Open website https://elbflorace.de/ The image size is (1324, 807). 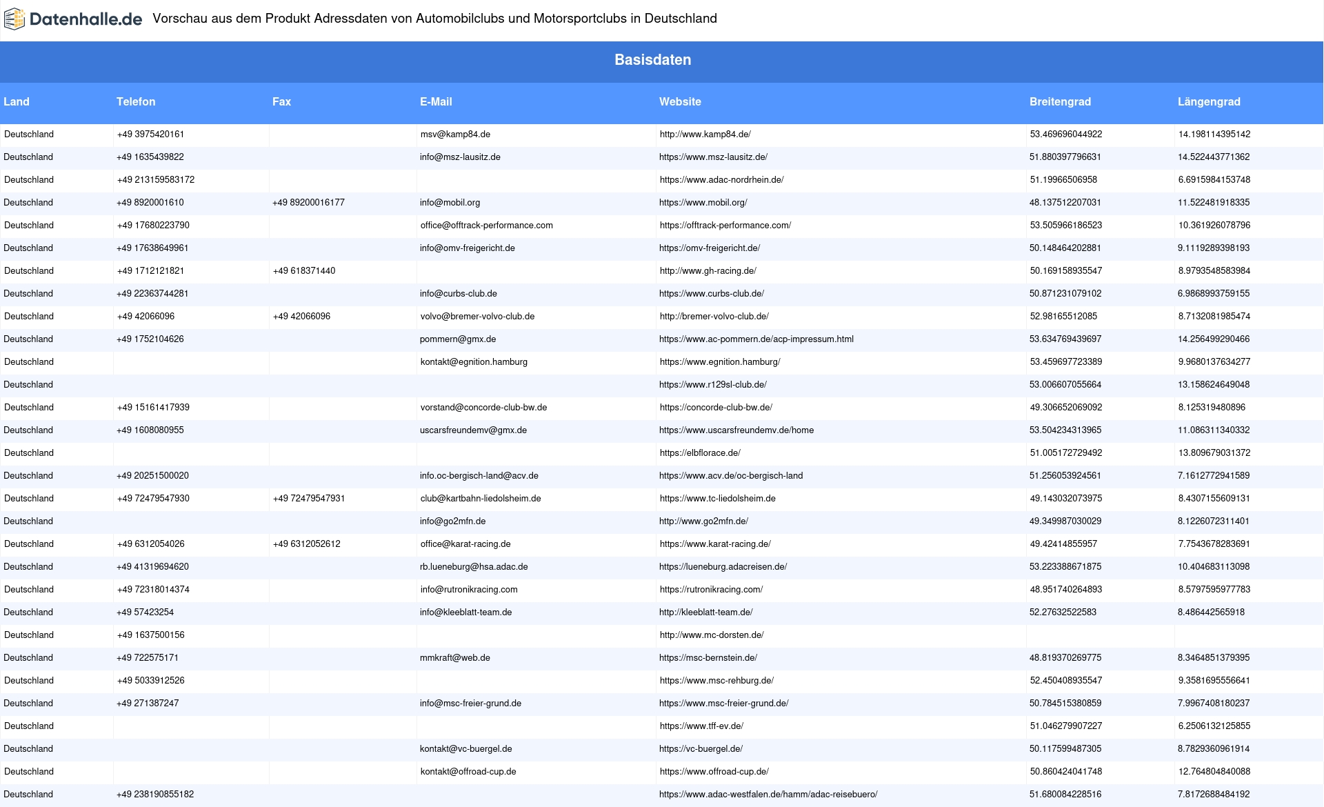click(700, 453)
